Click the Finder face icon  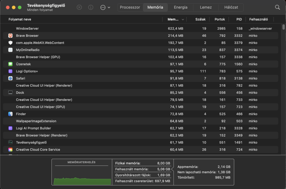click(x=10, y=114)
